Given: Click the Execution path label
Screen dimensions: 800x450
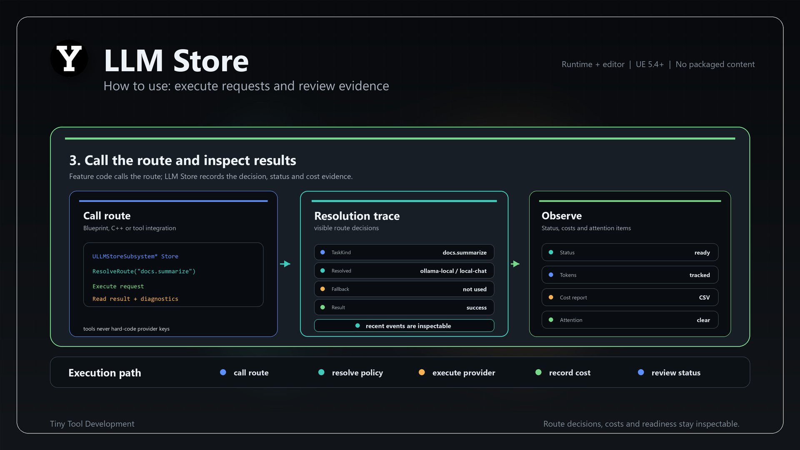Looking at the screenshot, I should tap(105, 373).
